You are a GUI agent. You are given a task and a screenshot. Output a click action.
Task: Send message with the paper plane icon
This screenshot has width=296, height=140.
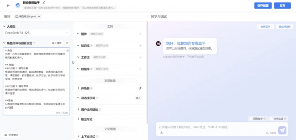click(282, 130)
